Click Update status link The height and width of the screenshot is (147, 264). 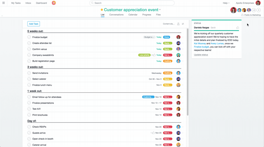[201, 55]
